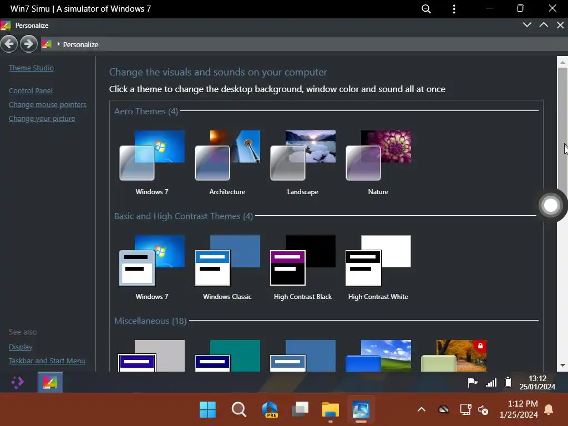Screen dimensions: 568x426
Task: Click the Personalize title bar icon
Action: [x=6, y=26]
